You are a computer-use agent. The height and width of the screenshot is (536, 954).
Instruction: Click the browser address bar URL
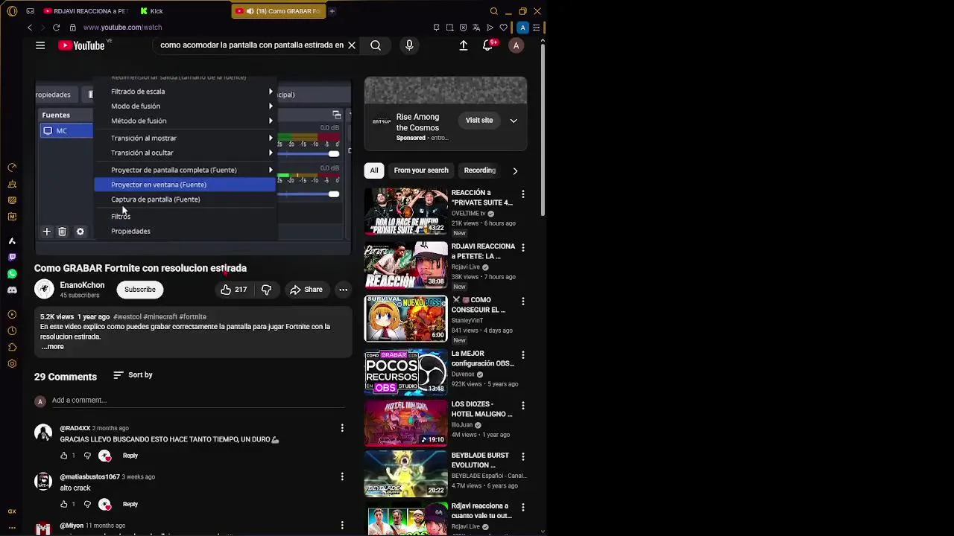point(122,28)
